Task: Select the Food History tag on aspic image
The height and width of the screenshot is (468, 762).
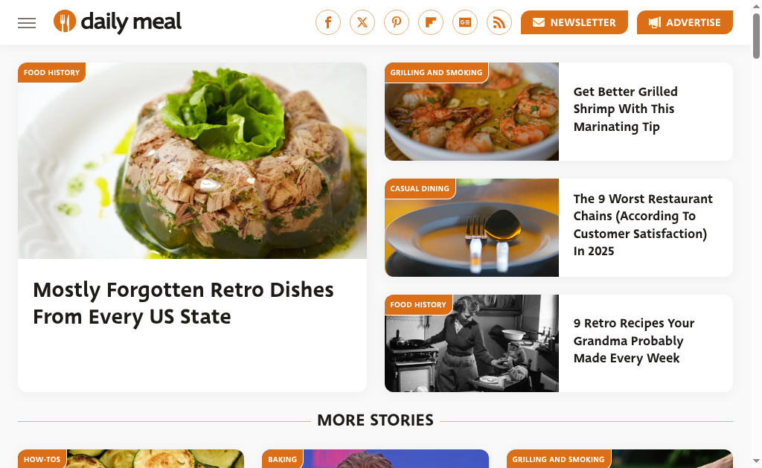Action: [x=51, y=72]
